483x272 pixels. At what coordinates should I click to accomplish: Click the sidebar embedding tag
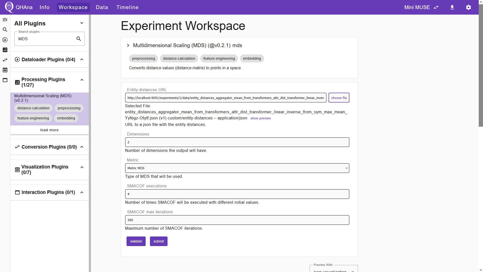click(66, 118)
